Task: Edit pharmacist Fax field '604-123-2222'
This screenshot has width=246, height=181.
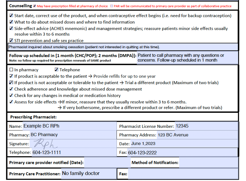Action: pyautogui.click(x=183, y=152)
